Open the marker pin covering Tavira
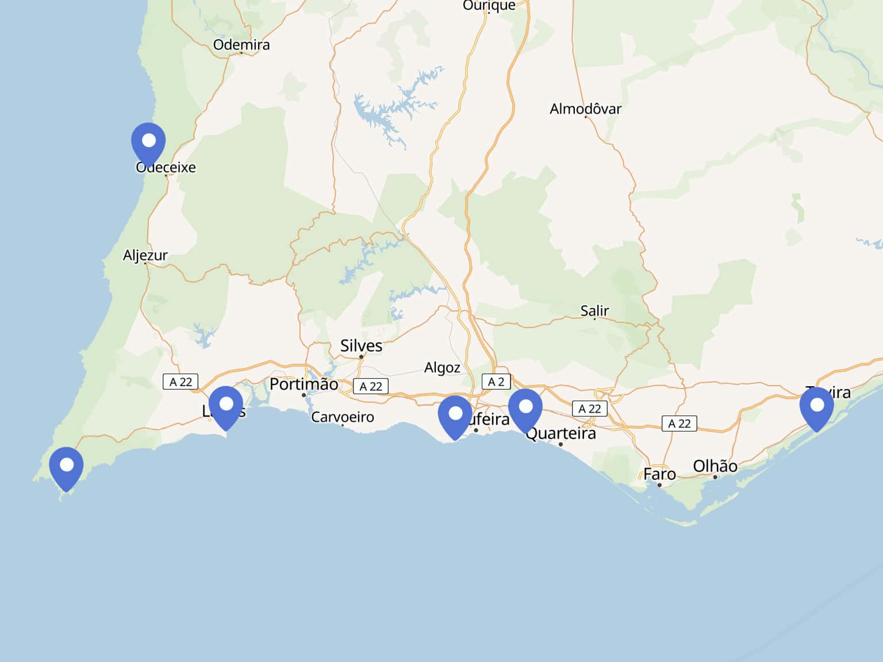Screen dimensions: 883x662 (x=816, y=407)
